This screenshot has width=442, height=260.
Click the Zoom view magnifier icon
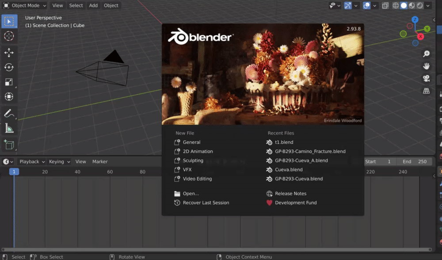[x=426, y=54]
